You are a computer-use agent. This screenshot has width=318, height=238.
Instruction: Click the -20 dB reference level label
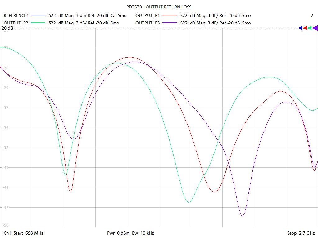click(x=7, y=28)
